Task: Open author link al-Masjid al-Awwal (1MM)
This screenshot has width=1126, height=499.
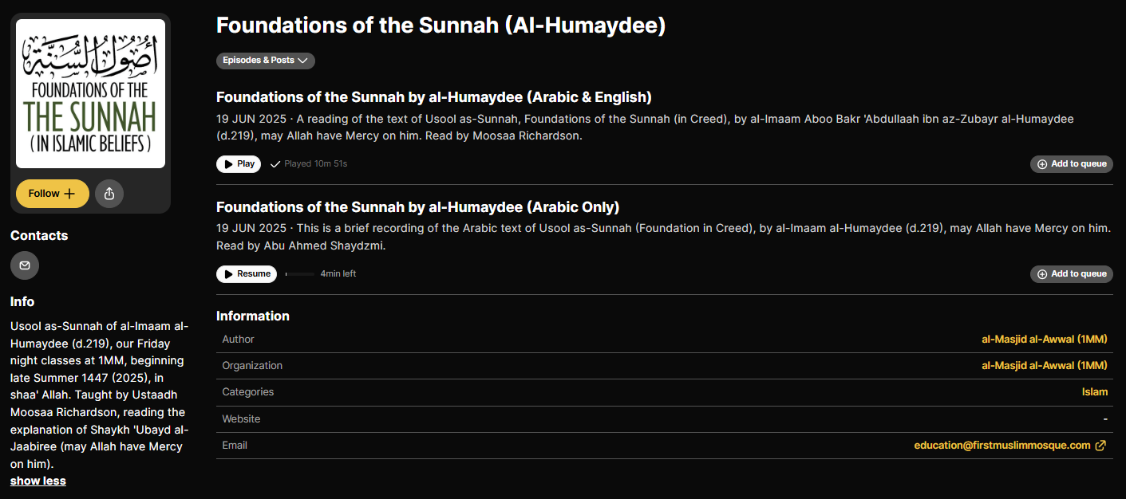Action: [x=1044, y=340]
